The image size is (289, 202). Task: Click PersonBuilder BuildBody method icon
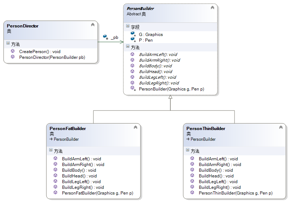click(x=132, y=66)
